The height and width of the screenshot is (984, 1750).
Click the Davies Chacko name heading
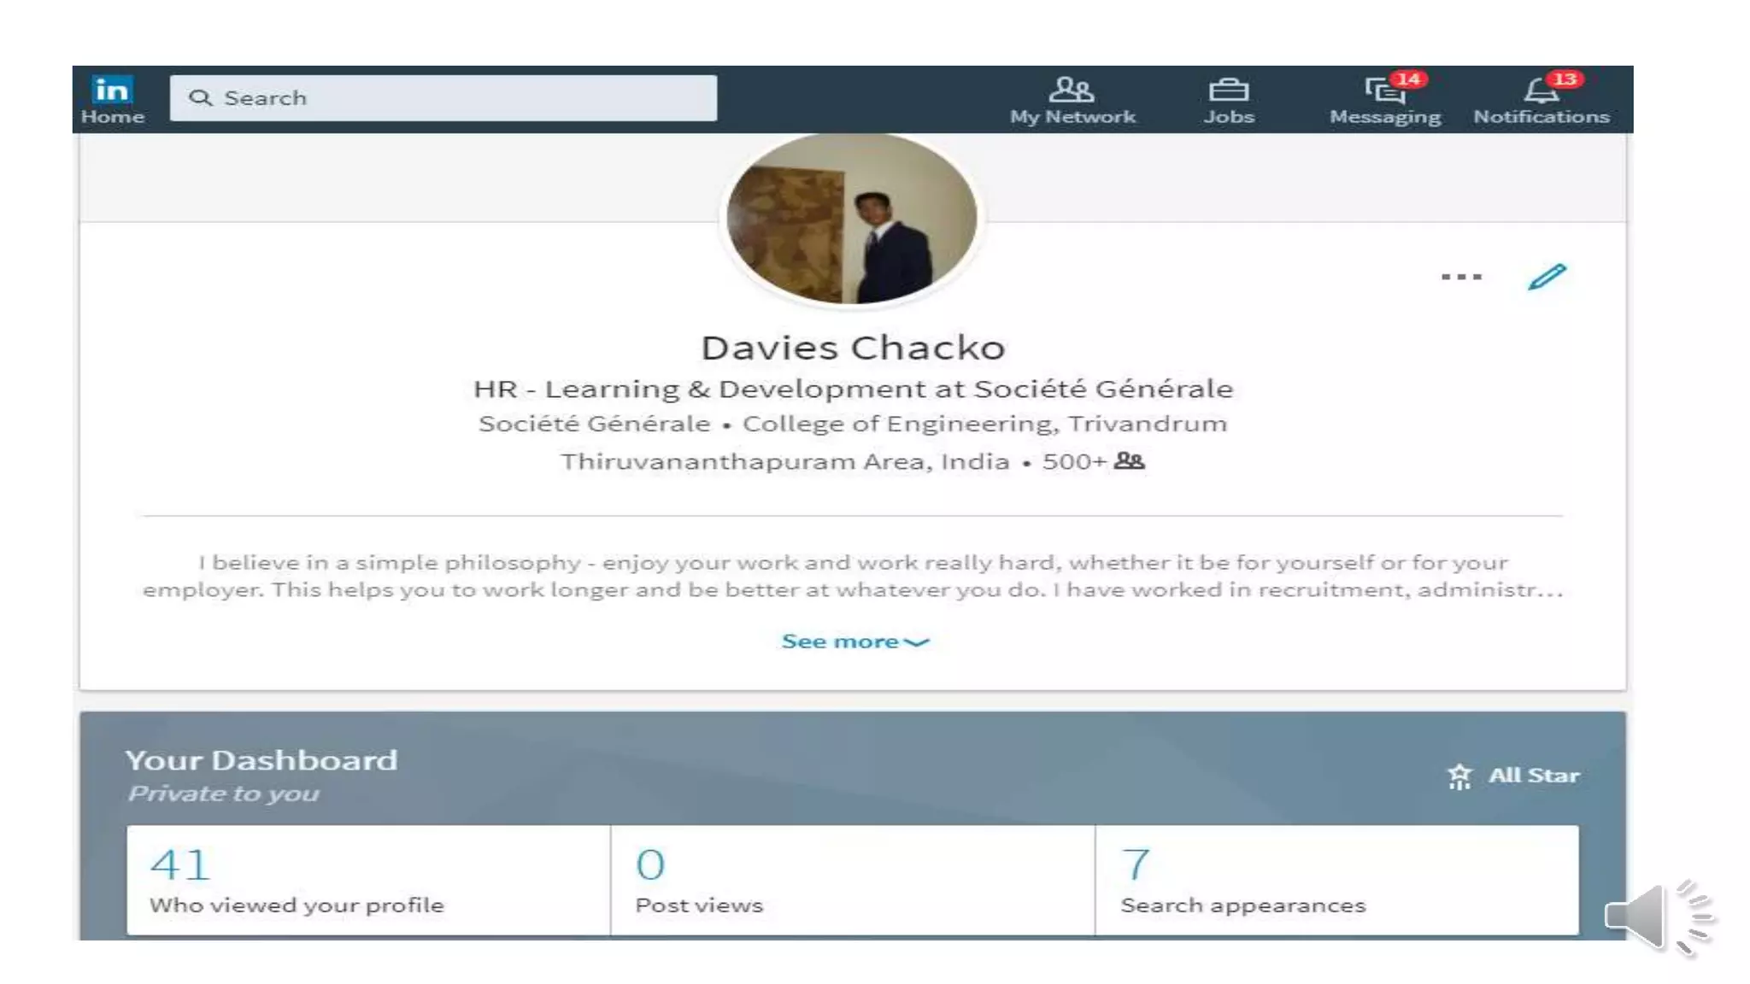pyautogui.click(x=853, y=348)
